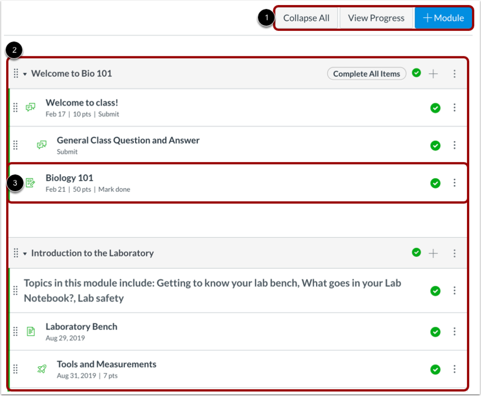Open General Class Question and Answer
This screenshot has height=396, width=481.
coord(128,140)
